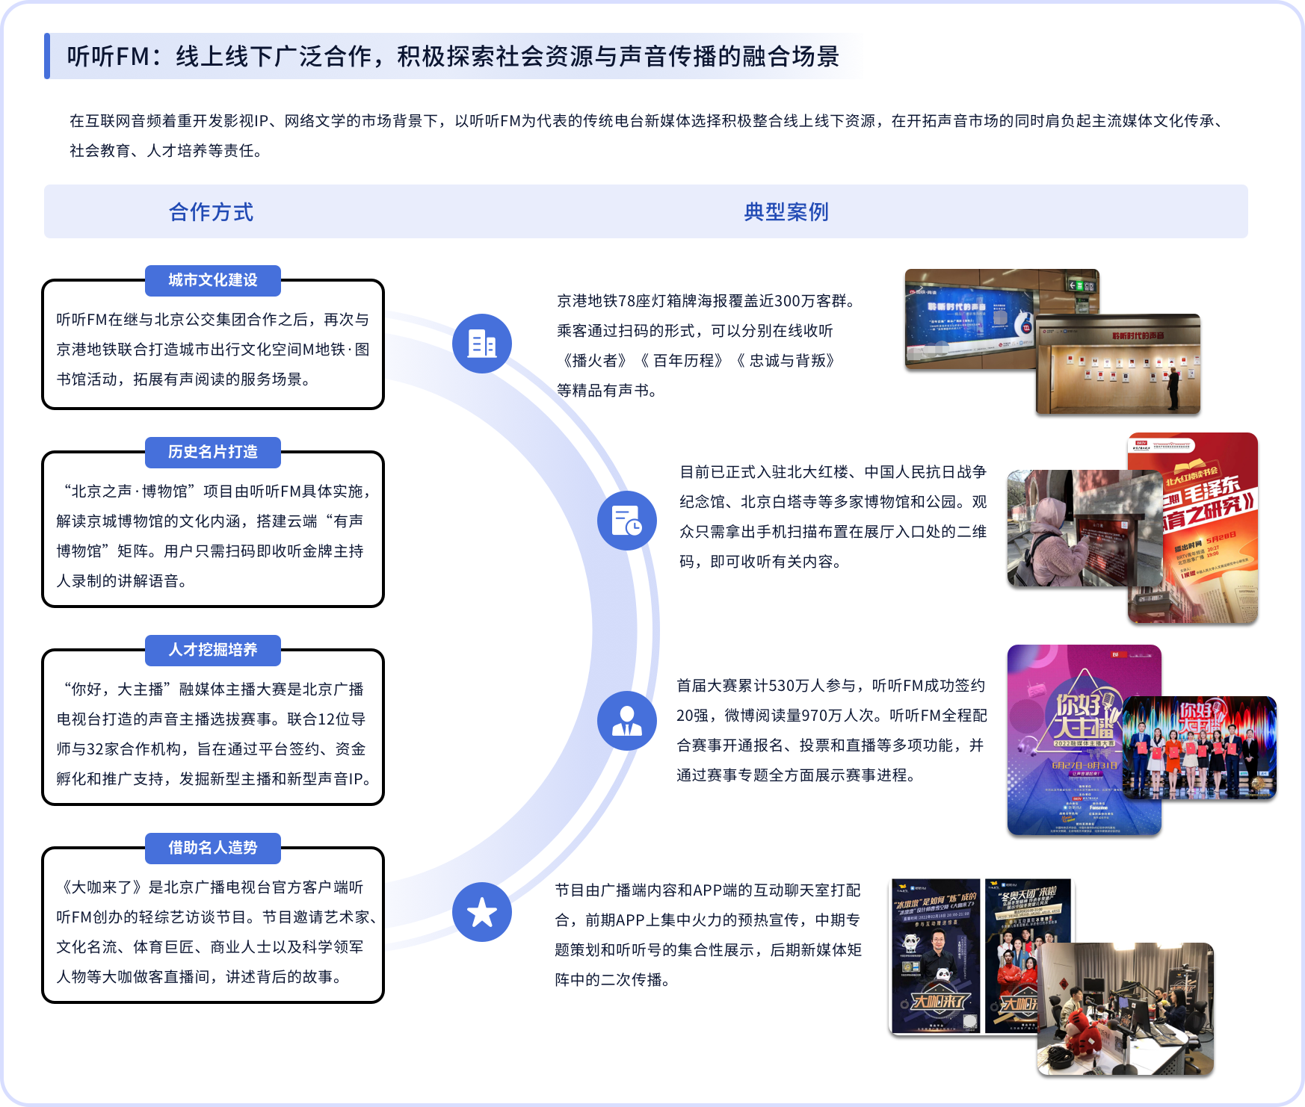Open the 聆听时代的声音 exhibition wall photo

pyautogui.click(x=1118, y=365)
